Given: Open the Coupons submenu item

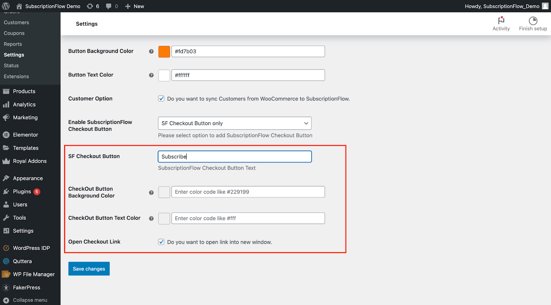Looking at the screenshot, I should (x=14, y=33).
